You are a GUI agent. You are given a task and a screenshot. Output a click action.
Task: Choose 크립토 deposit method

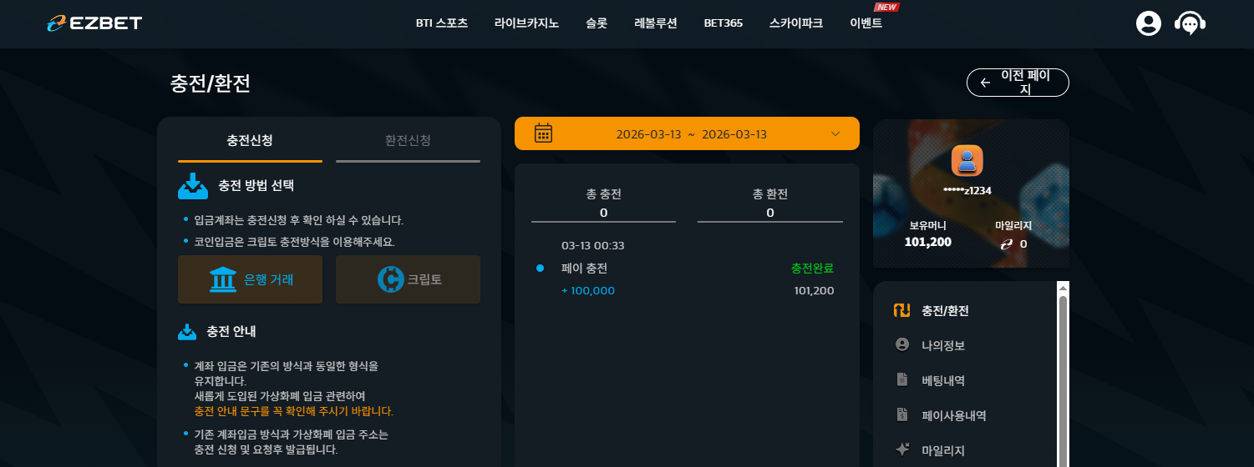point(408,279)
